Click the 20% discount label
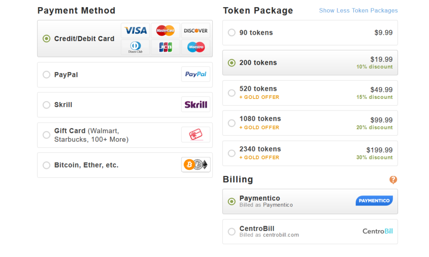 click(x=374, y=127)
